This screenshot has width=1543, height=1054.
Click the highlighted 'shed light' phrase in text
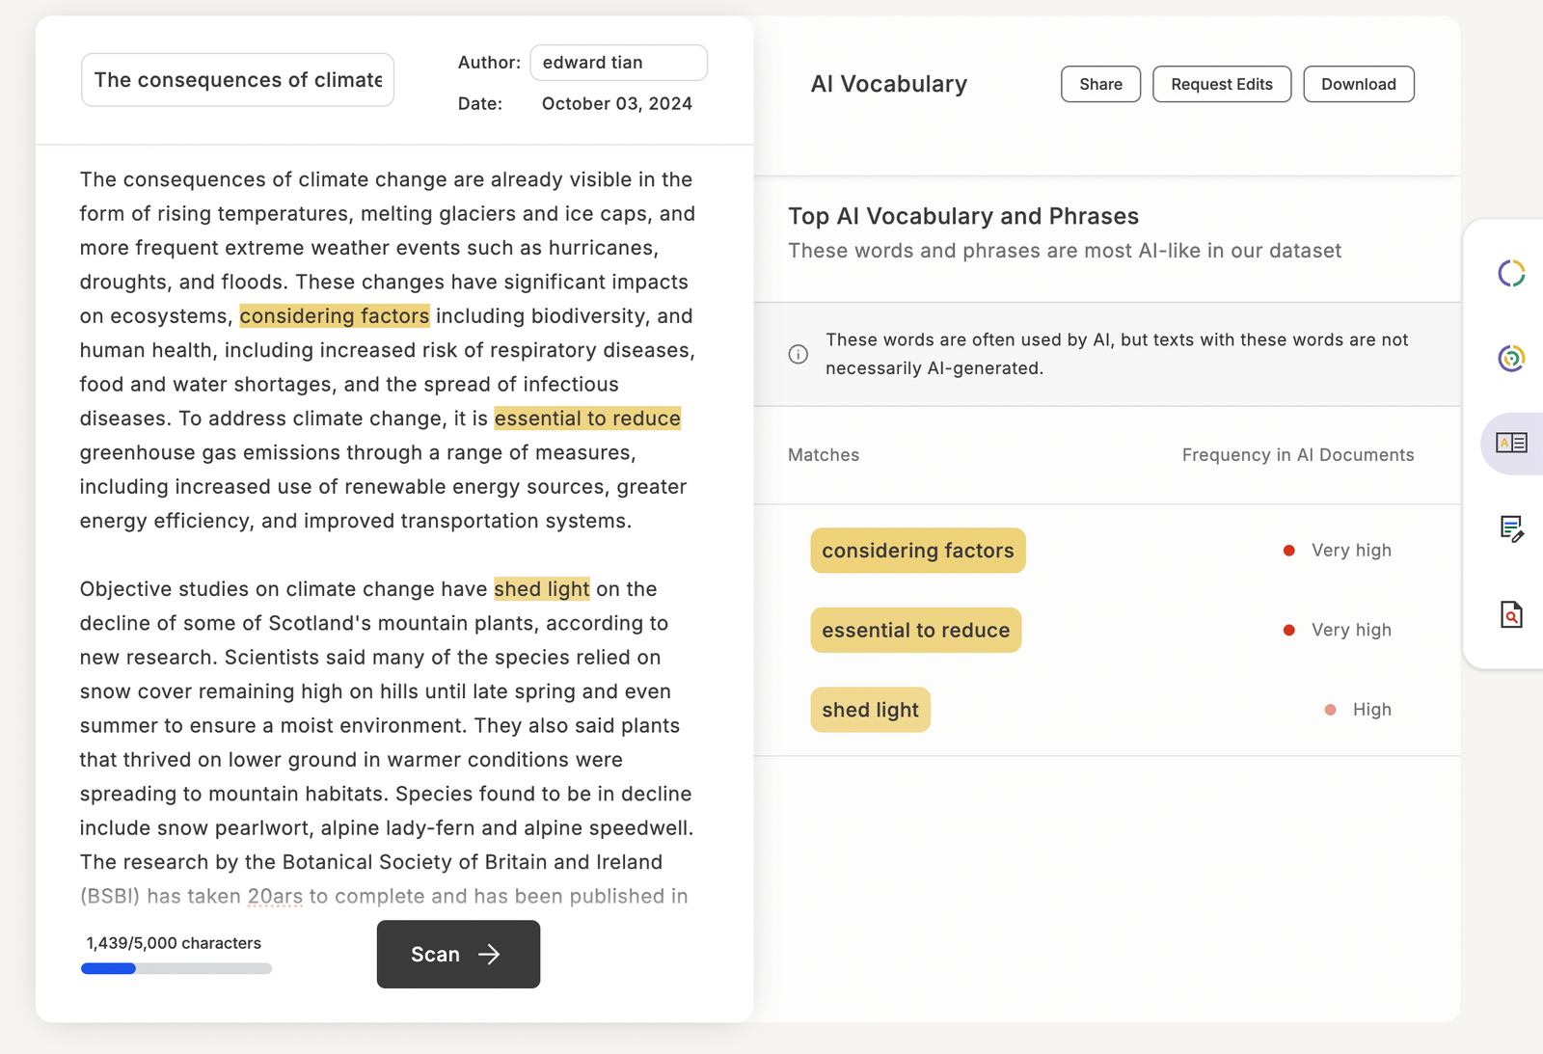(x=541, y=589)
